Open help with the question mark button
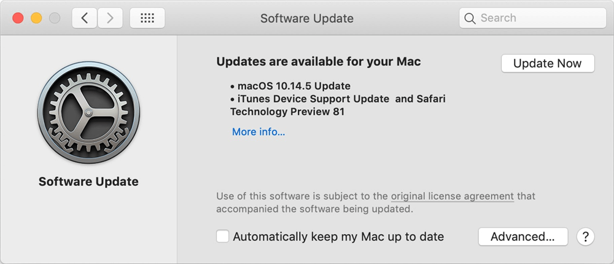 click(x=586, y=236)
